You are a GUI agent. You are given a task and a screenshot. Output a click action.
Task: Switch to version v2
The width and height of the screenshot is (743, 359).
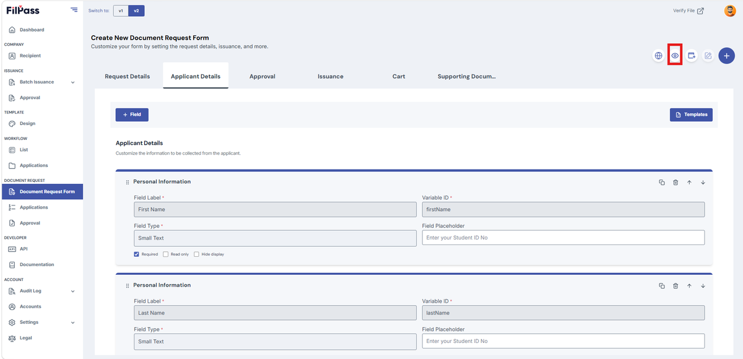(136, 11)
